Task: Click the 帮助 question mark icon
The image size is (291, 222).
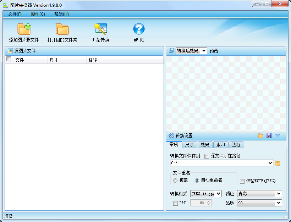Action: click(x=139, y=29)
